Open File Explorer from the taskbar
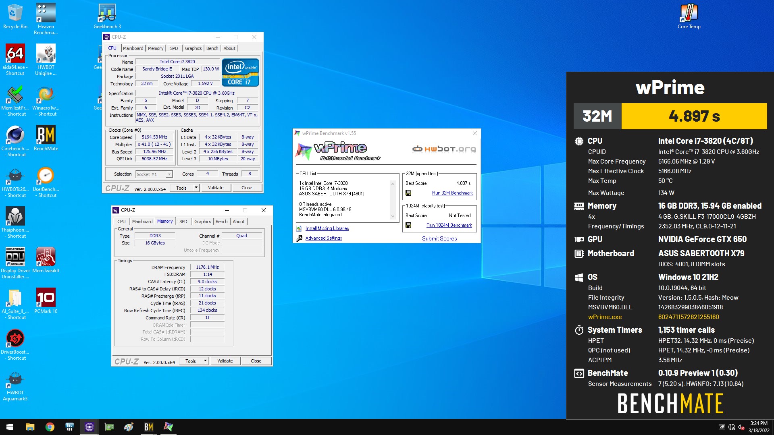Image resolution: width=774 pixels, height=435 pixels. coord(30,427)
